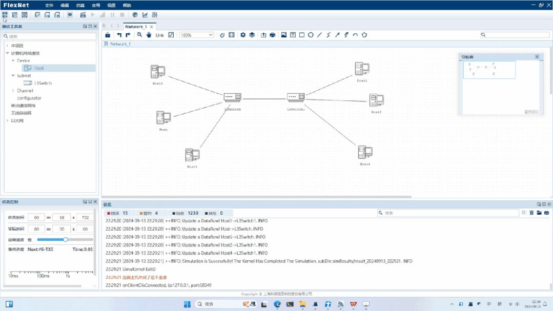The width and height of the screenshot is (553, 311).
Task: Switch to the Network_1 tab
Action: click(136, 26)
